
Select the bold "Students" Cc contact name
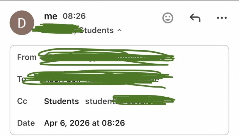coord(61,101)
